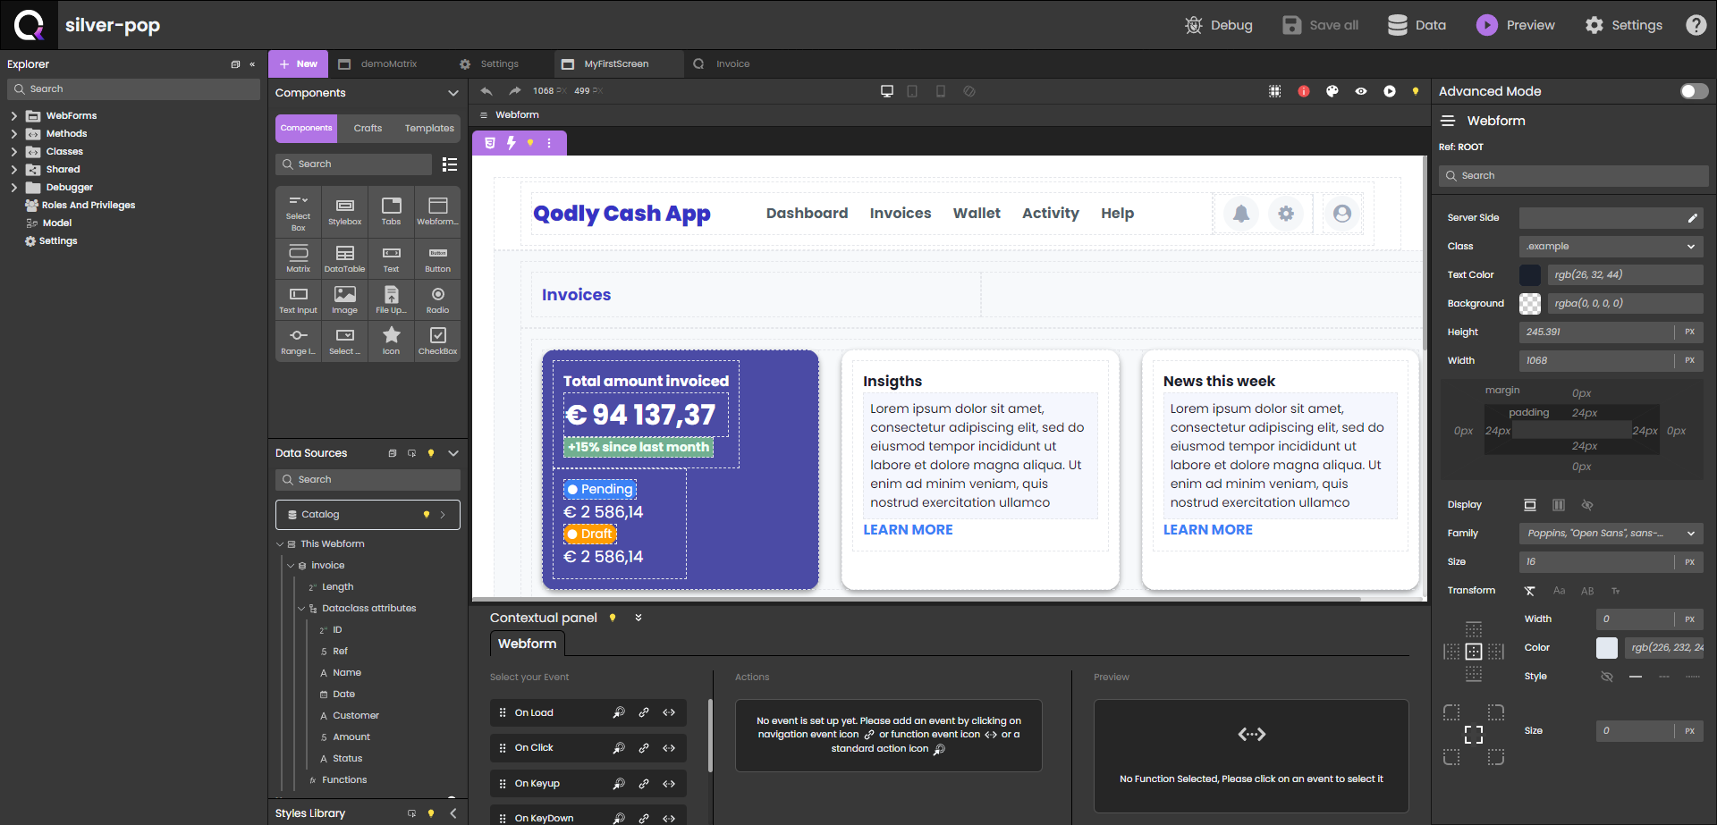Pick the Tabs component
The image size is (1717, 825).
(x=392, y=213)
